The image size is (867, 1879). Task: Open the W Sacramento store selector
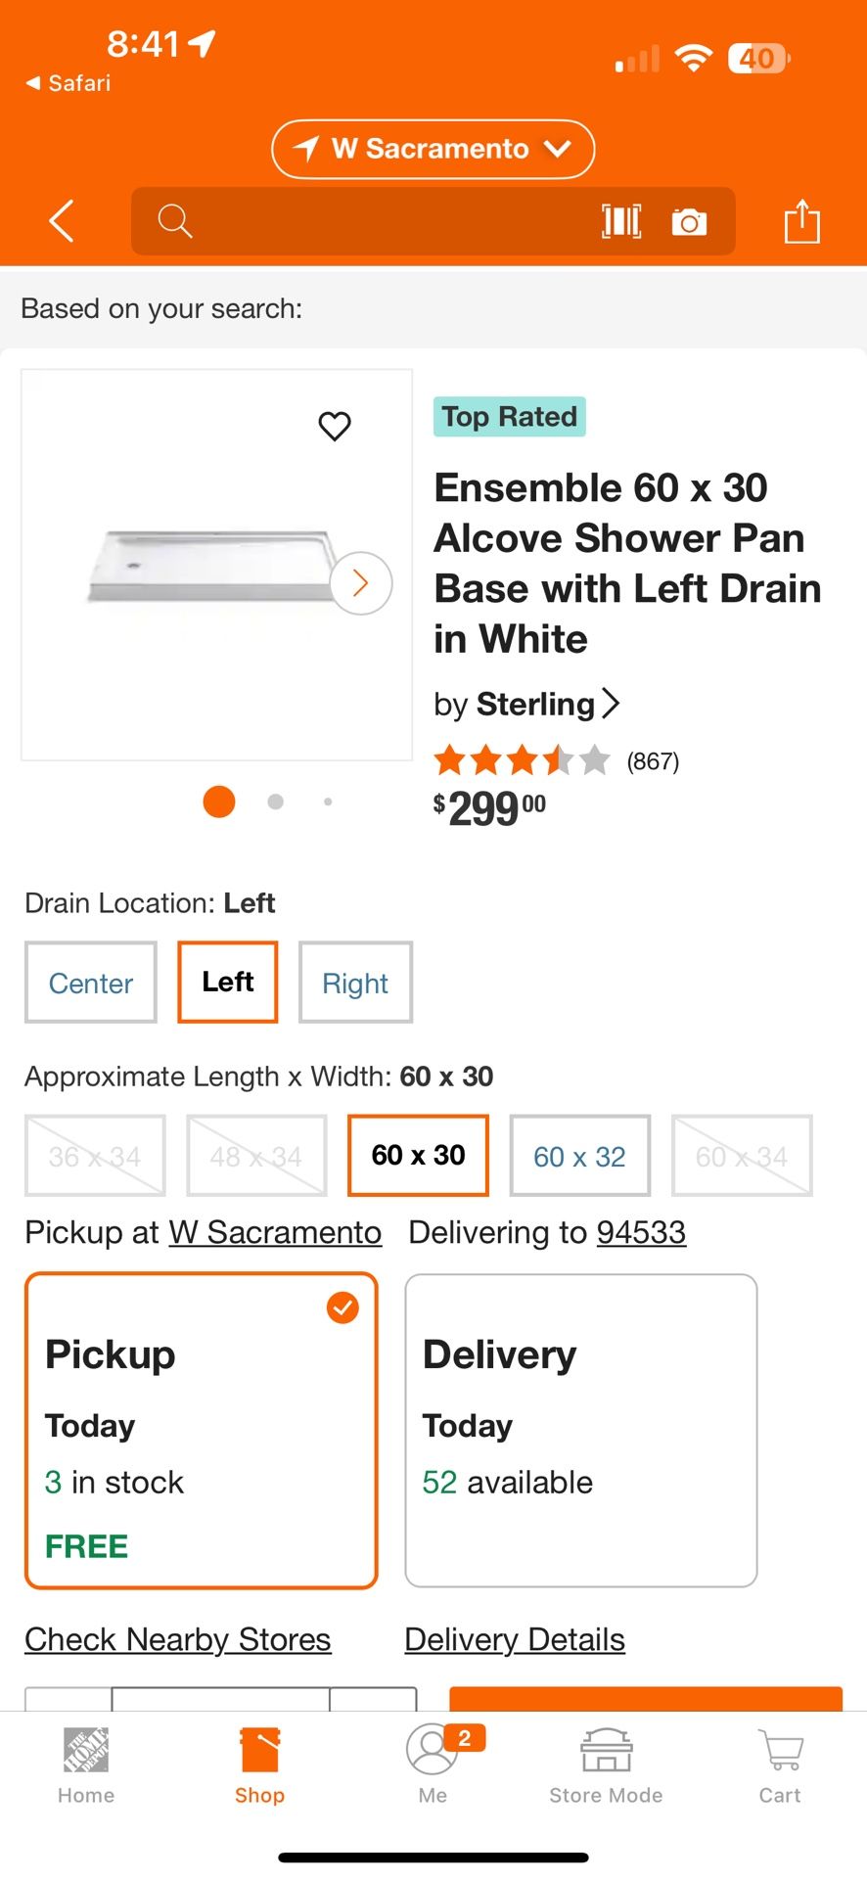(432, 149)
